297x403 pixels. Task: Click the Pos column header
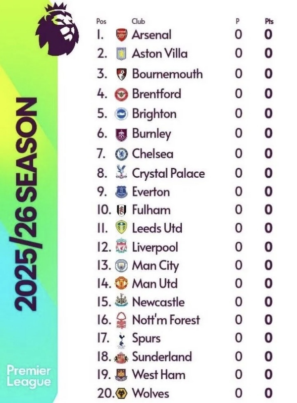coord(101,21)
